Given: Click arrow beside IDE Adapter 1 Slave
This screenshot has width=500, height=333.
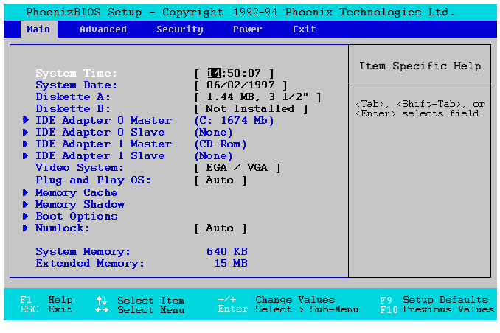Looking at the screenshot, I should [27, 156].
